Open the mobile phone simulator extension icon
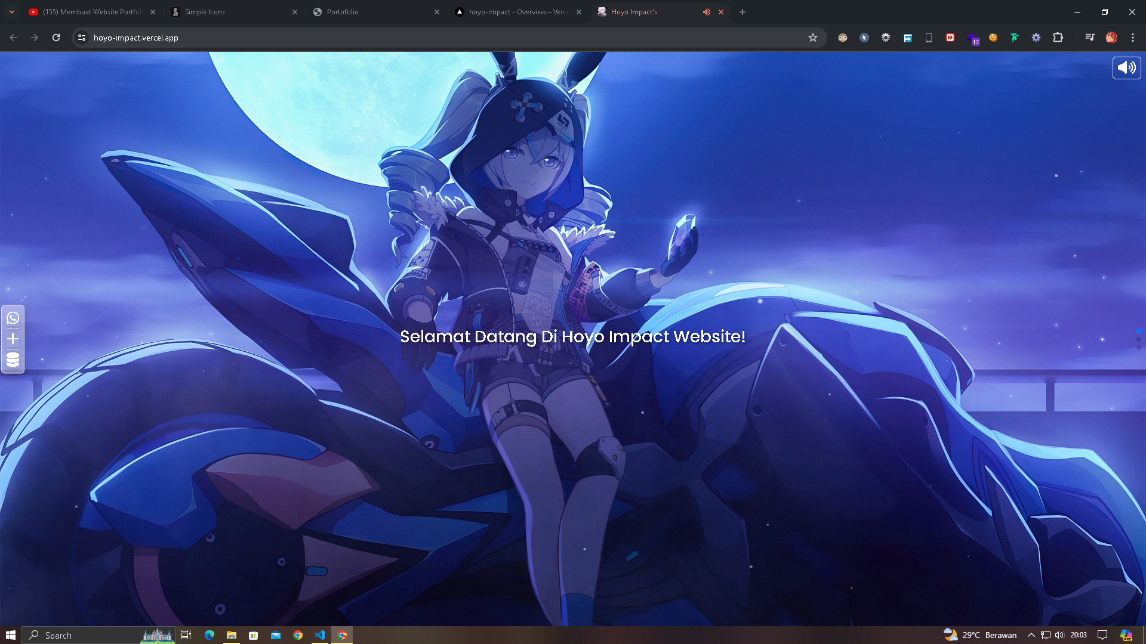This screenshot has height=644, width=1146. coord(929,38)
